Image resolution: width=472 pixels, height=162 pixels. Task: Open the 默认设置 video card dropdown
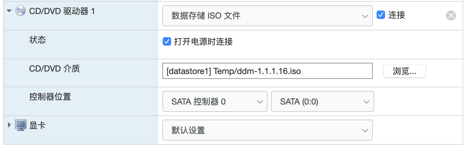[x=267, y=130]
